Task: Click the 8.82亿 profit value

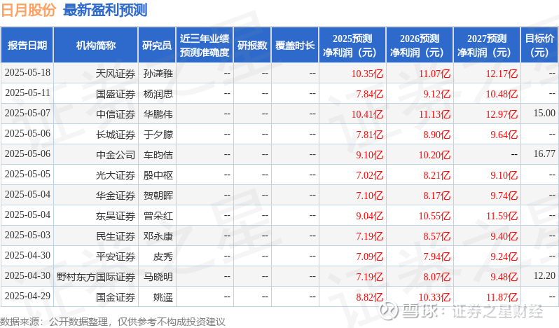Action: [x=369, y=297]
